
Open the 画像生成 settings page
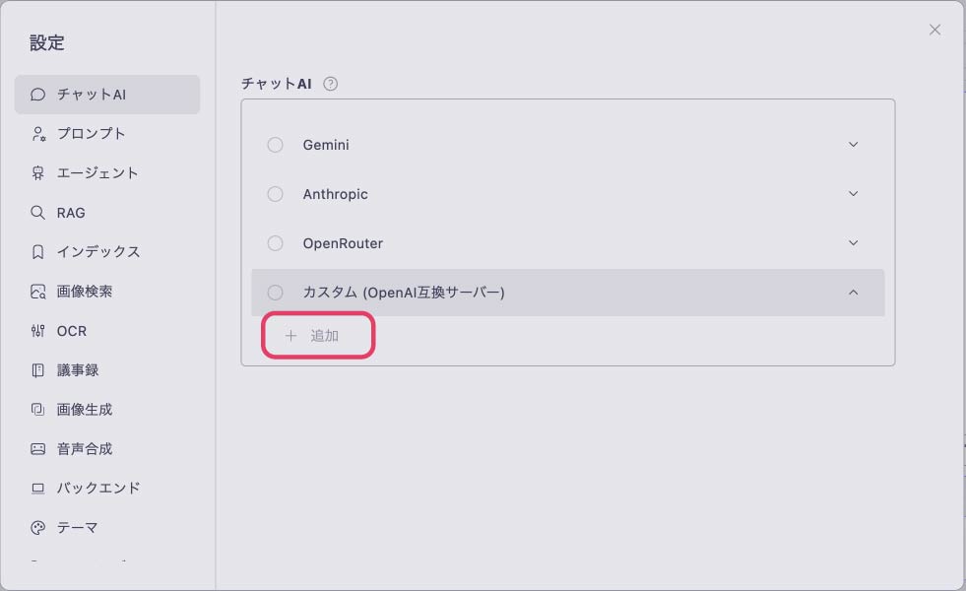107,409
